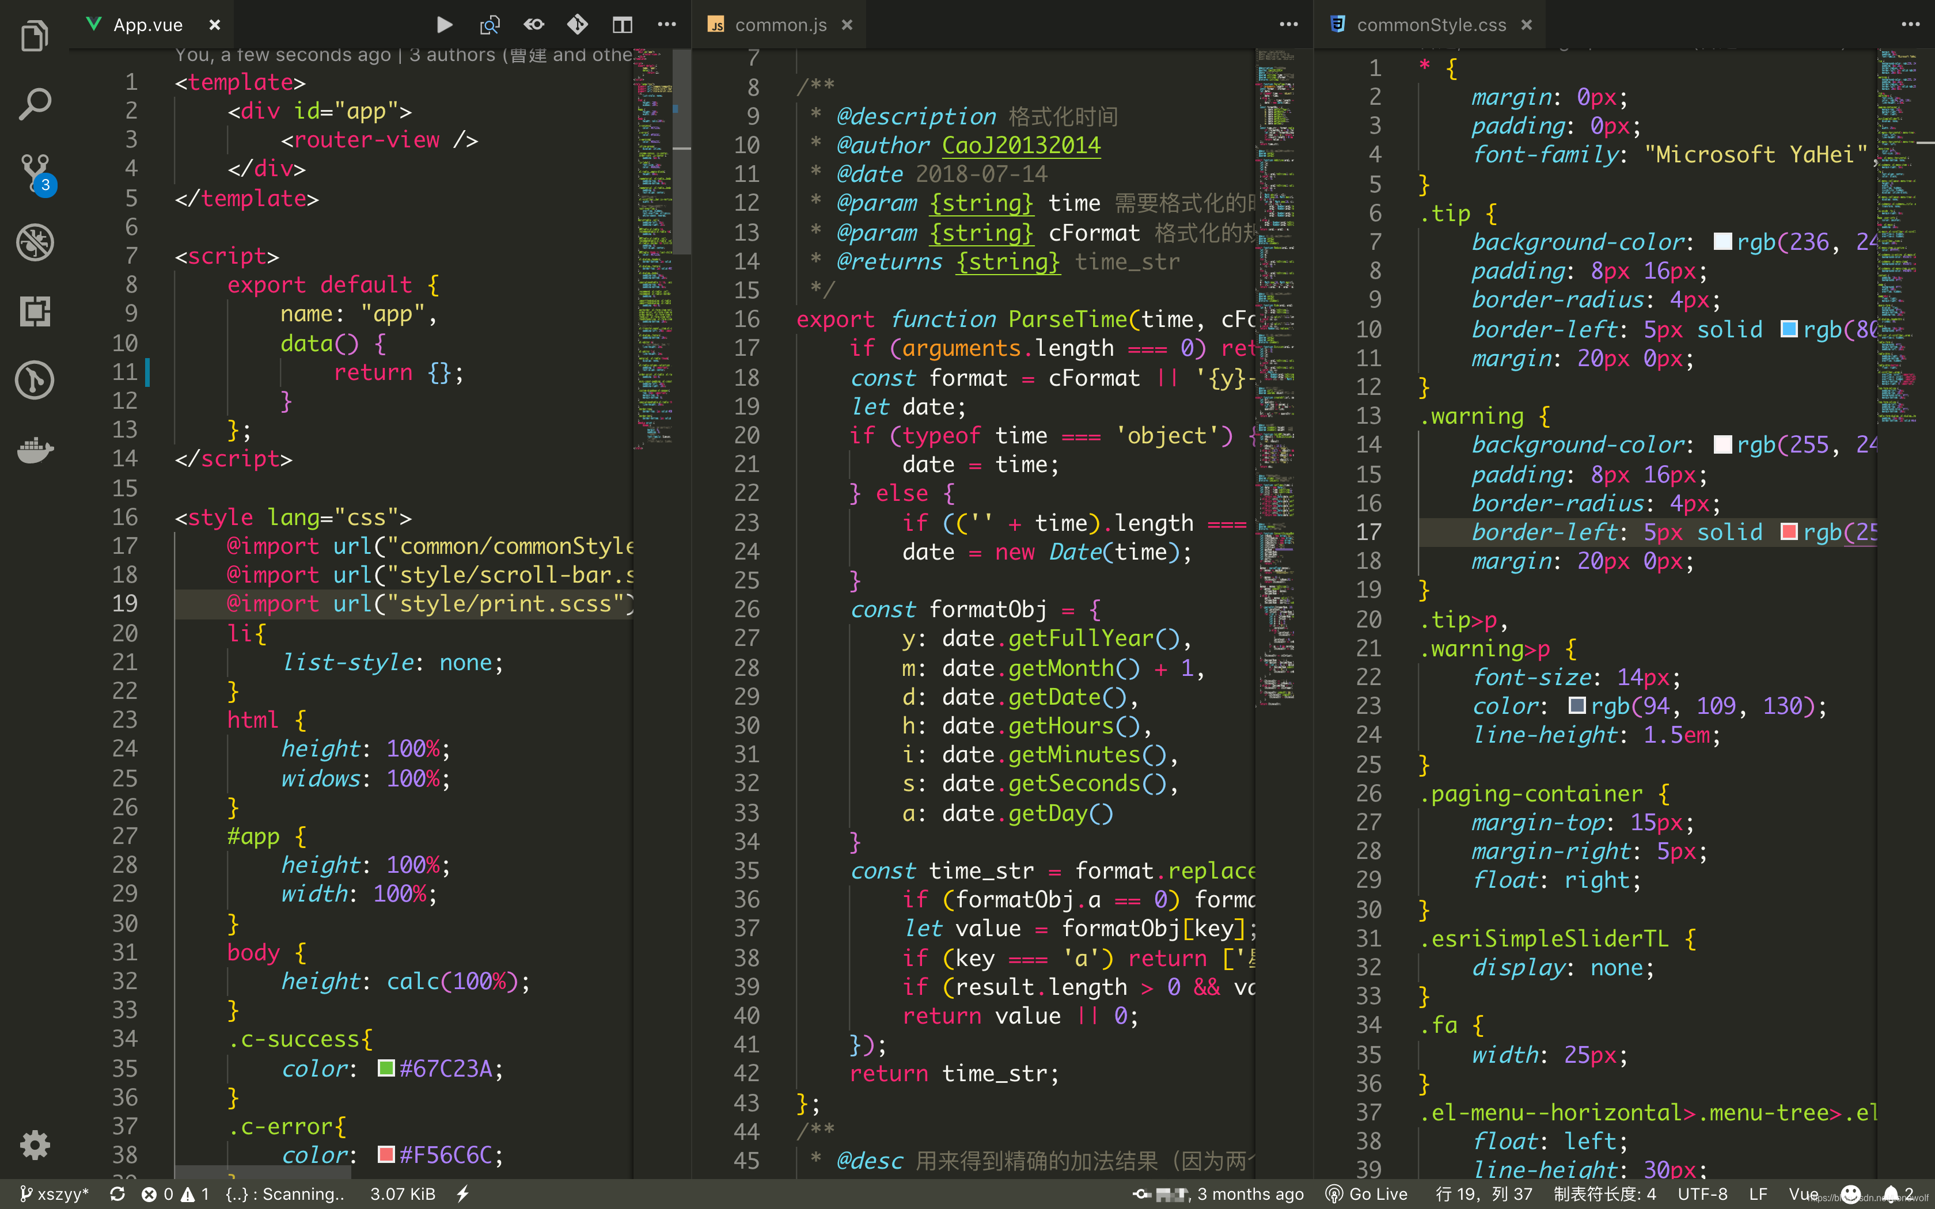Open More Actions menu for App.vue group

[667, 25]
